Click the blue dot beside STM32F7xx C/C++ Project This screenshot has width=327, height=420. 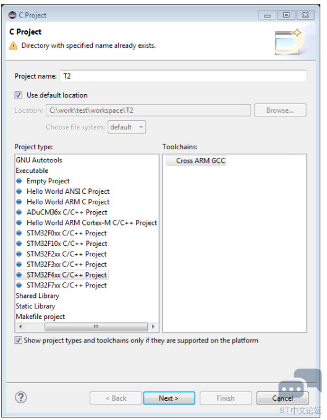pos(19,286)
